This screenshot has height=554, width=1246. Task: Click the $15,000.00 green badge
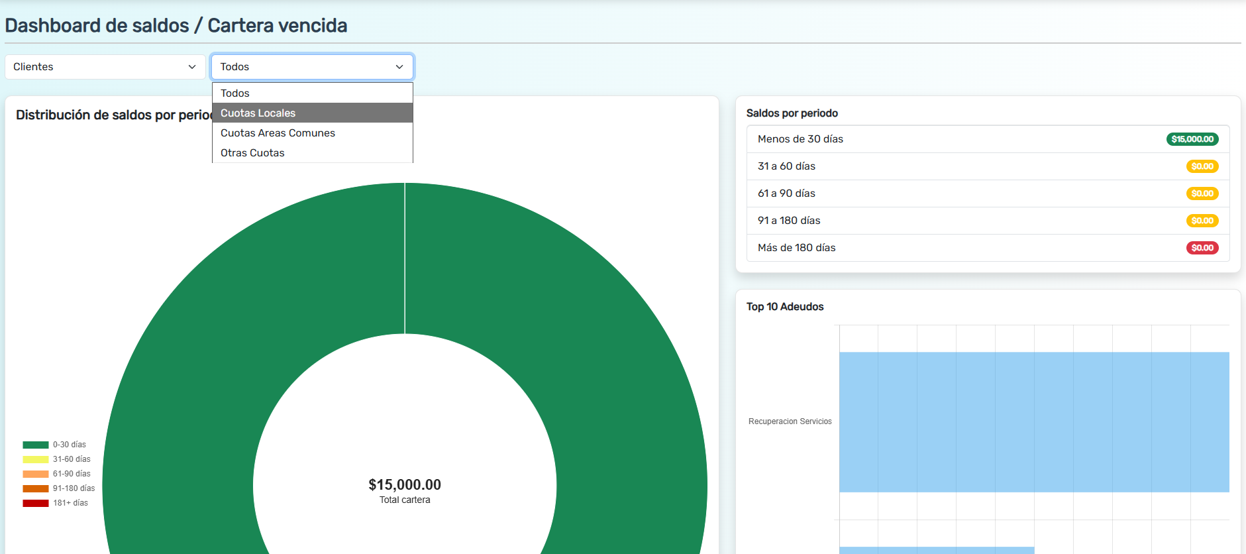(x=1192, y=139)
